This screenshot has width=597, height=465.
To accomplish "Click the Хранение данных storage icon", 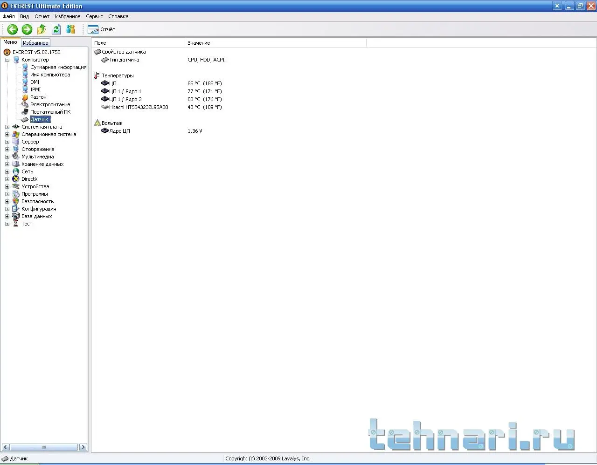I will click(x=16, y=164).
